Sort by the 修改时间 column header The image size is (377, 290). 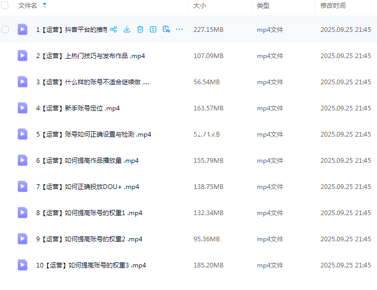[x=333, y=5]
